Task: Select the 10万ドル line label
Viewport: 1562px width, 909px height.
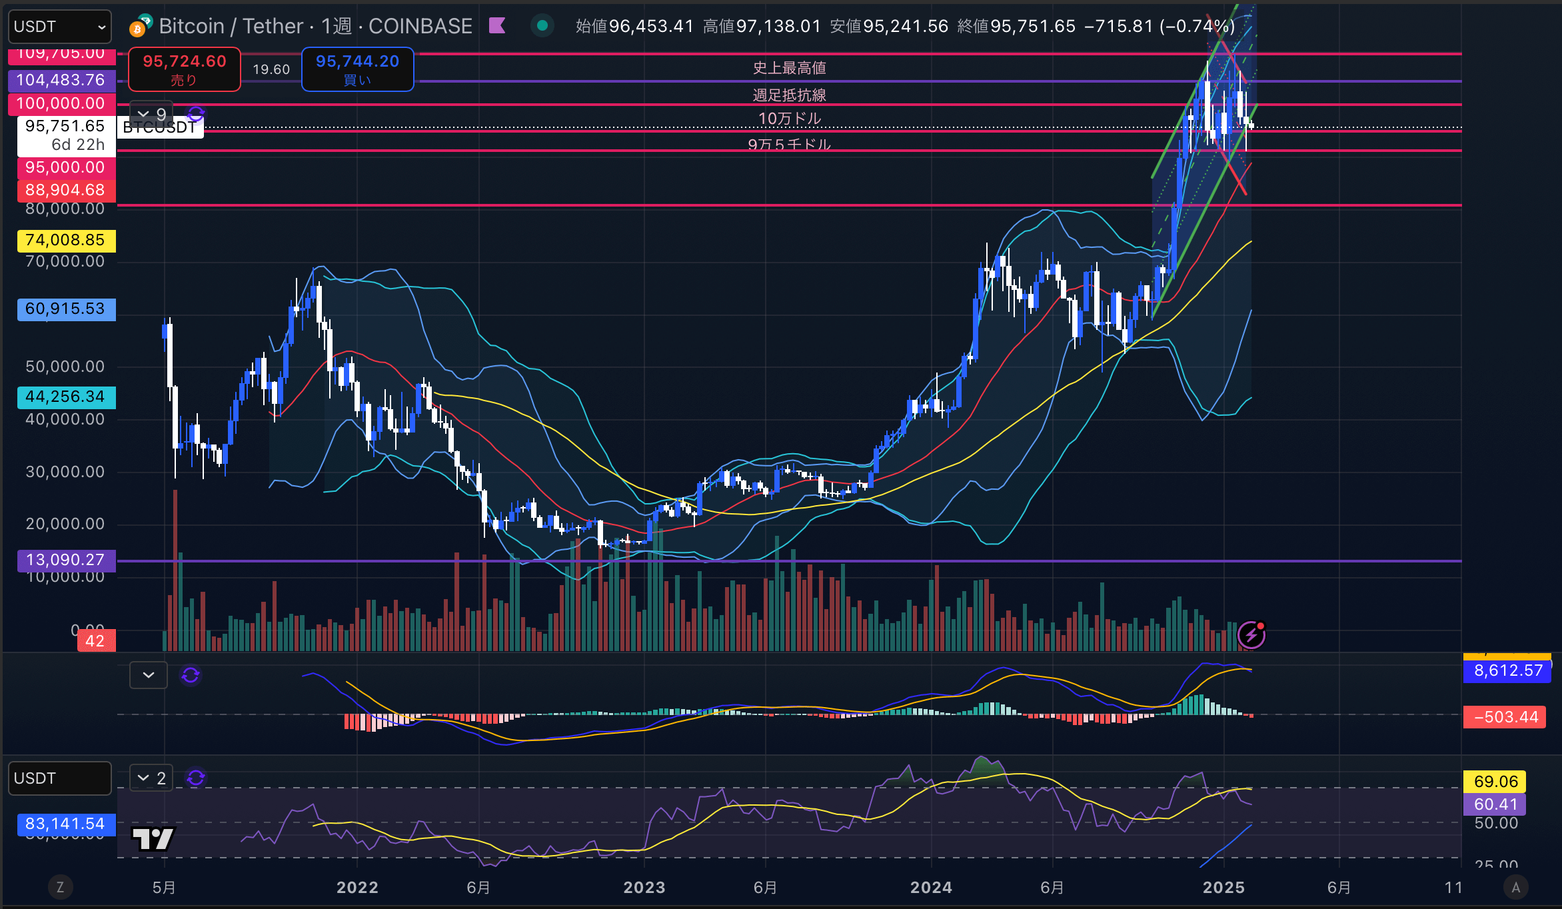Action: (x=790, y=118)
